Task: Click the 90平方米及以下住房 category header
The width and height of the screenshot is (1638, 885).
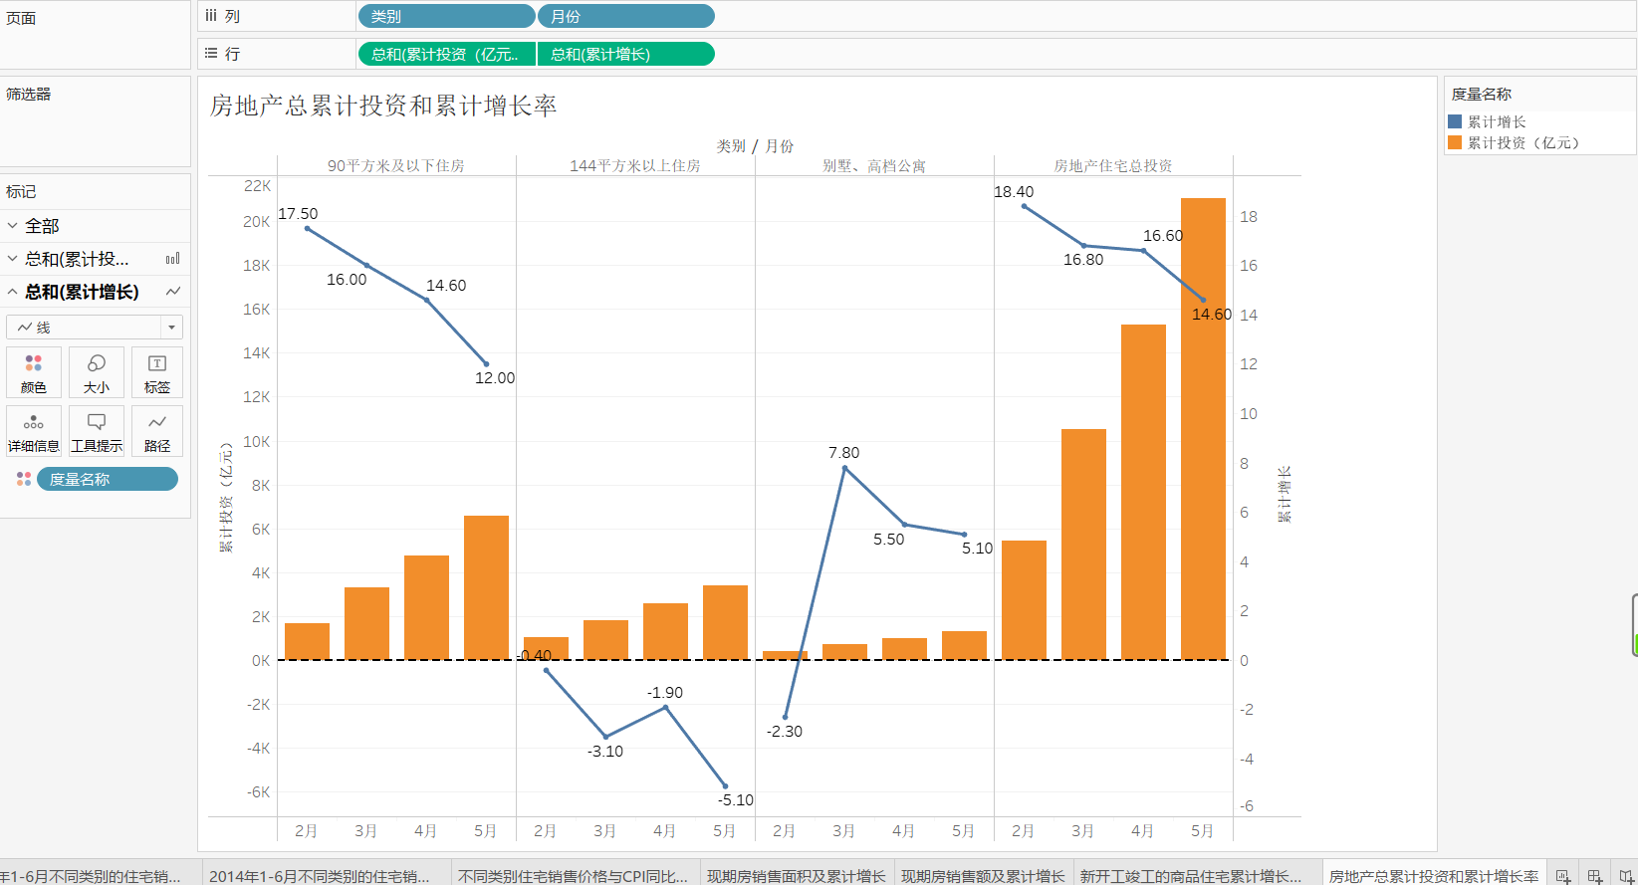Action: point(396,165)
